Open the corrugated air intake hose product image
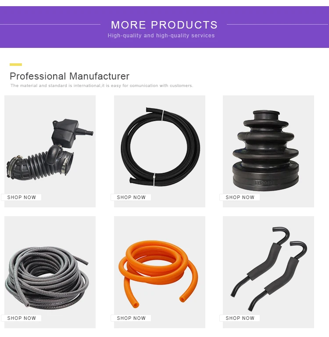Viewport: 329px width, 337px height. tap(50, 150)
